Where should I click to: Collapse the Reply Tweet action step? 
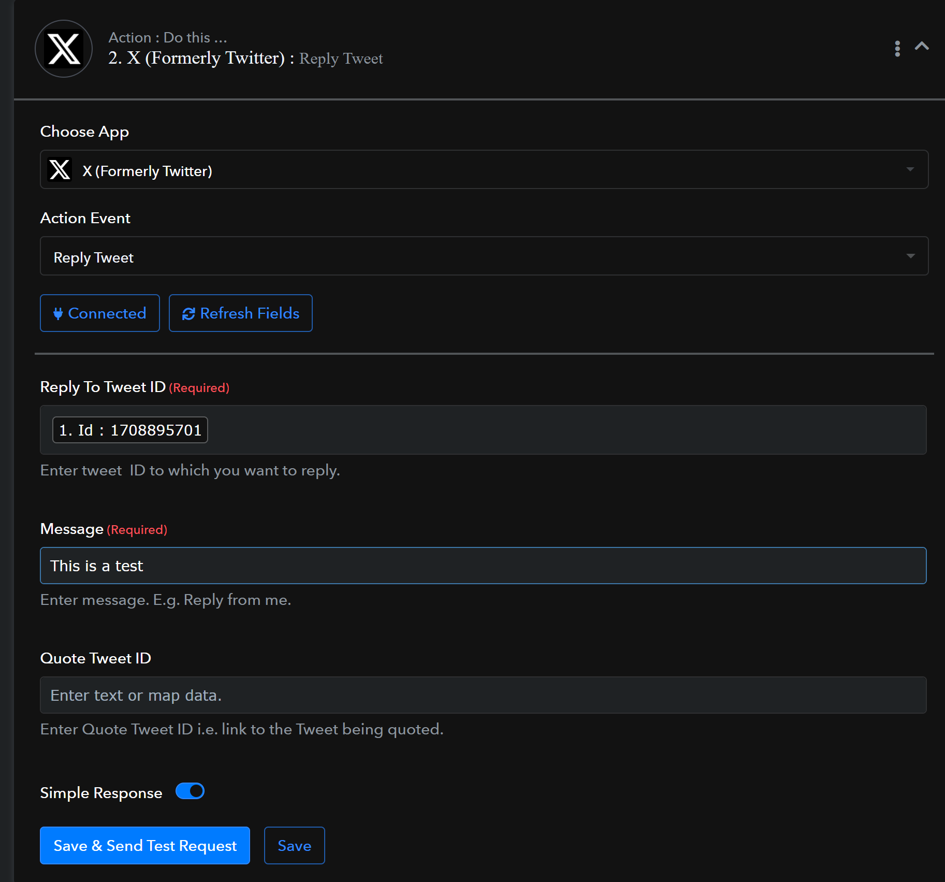[x=922, y=46]
